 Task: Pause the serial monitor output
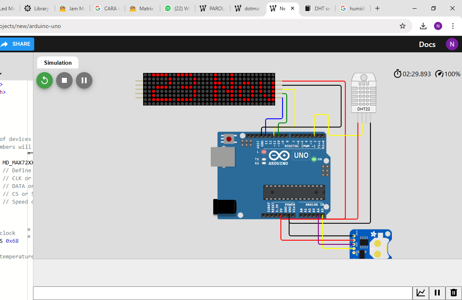pyautogui.click(x=437, y=293)
